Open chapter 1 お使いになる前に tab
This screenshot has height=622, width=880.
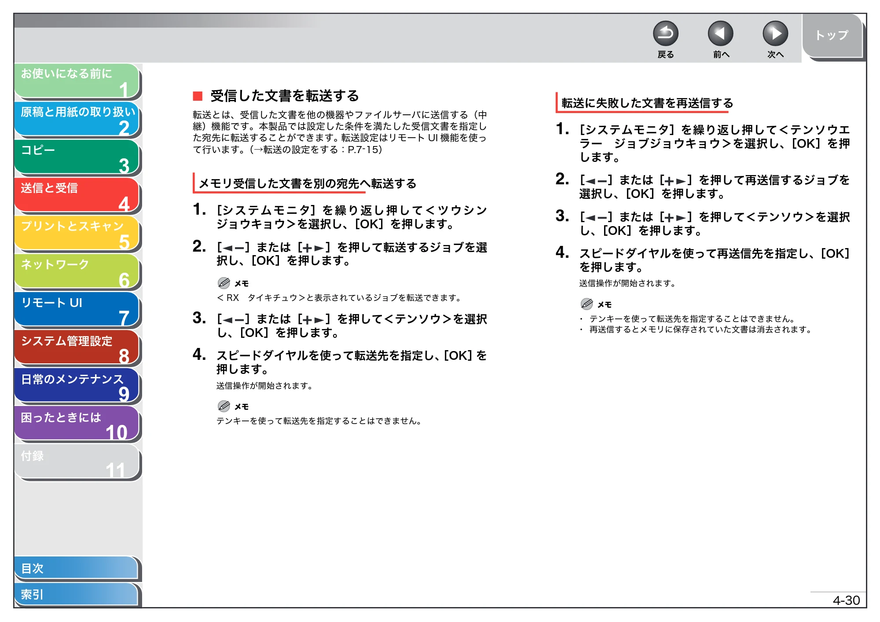point(77,81)
